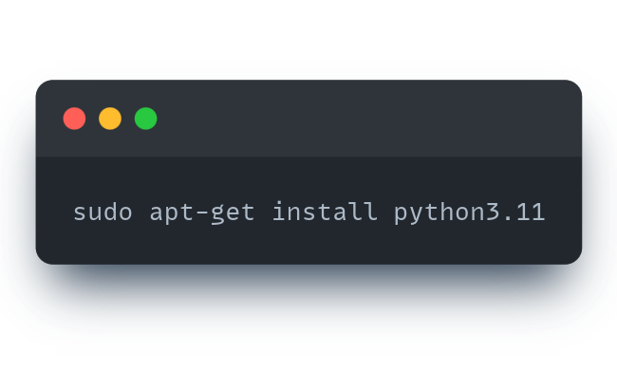This screenshot has height=370, width=617.
Task: Select the apt-get text in the command
Action: pyautogui.click(x=202, y=213)
